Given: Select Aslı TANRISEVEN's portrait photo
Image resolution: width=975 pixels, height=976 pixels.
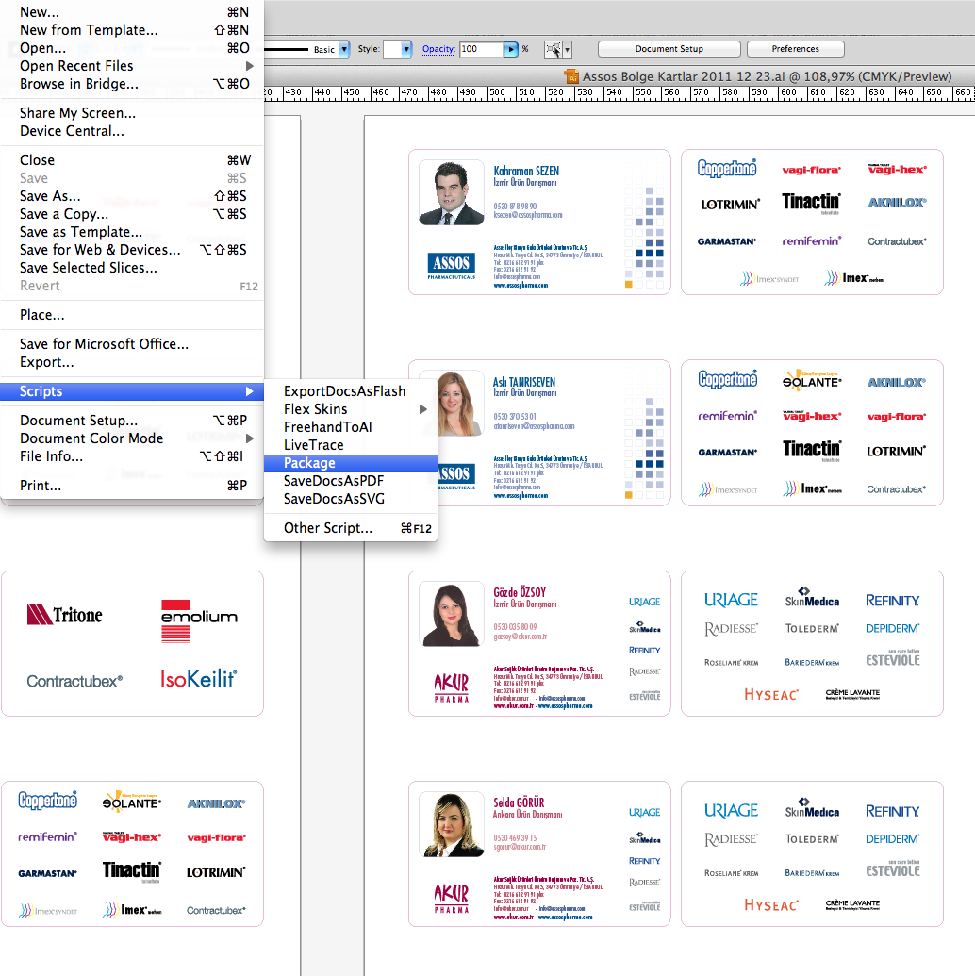Looking at the screenshot, I should pos(459,403).
